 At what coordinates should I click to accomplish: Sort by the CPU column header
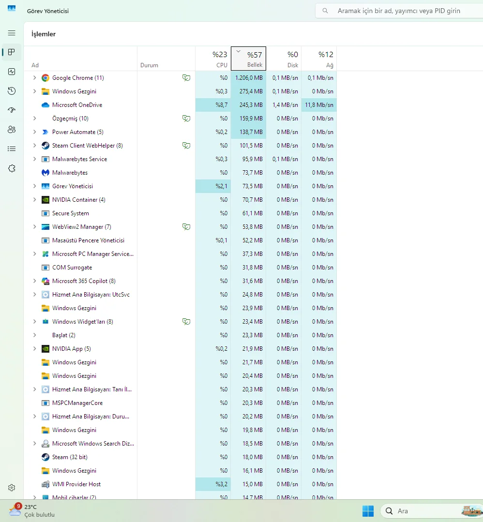pos(213,59)
